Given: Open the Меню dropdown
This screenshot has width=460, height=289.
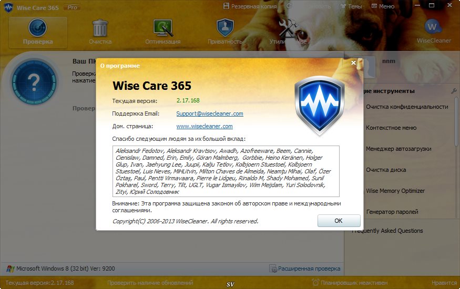Looking at the screenshot, I should point(383,6).
